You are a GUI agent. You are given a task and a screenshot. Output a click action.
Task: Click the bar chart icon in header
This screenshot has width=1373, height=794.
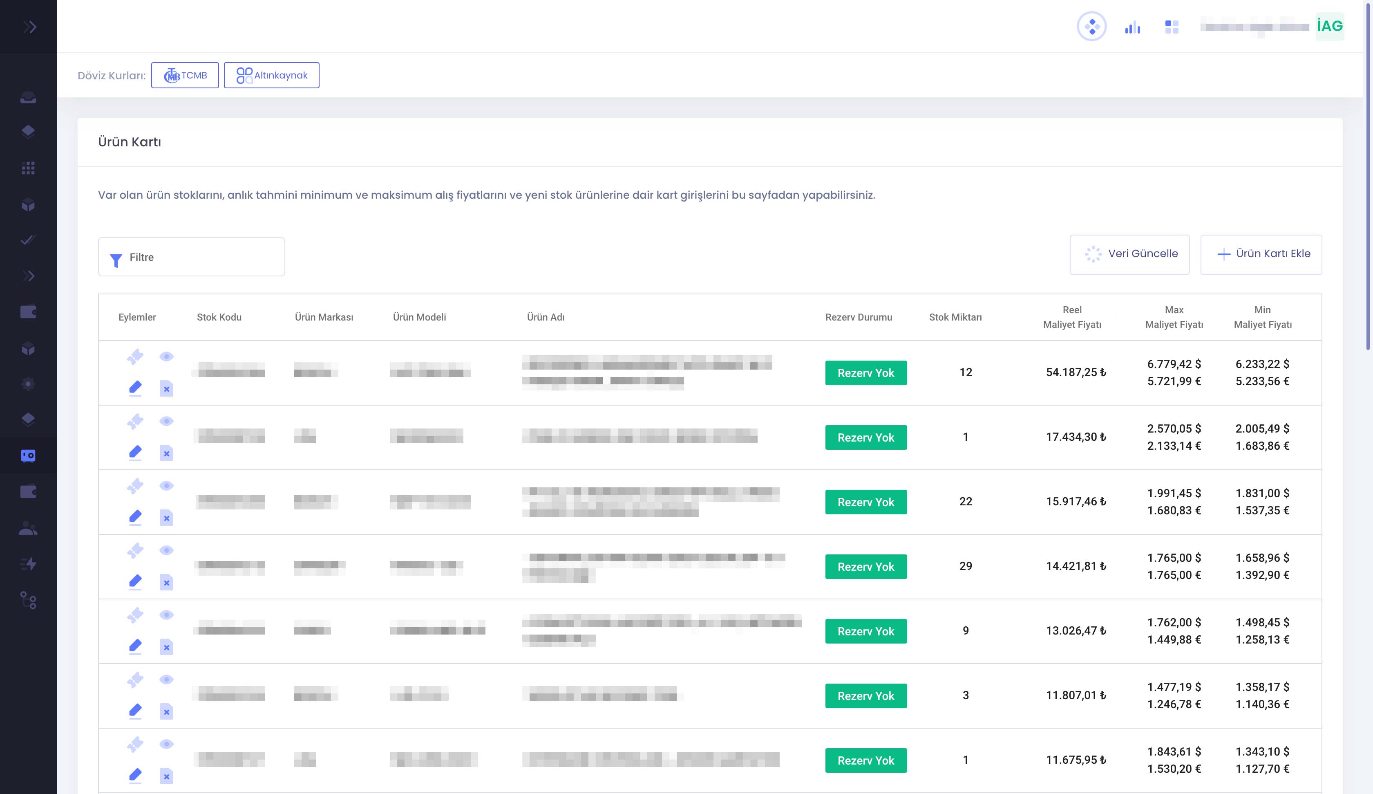pos(1132,27)
